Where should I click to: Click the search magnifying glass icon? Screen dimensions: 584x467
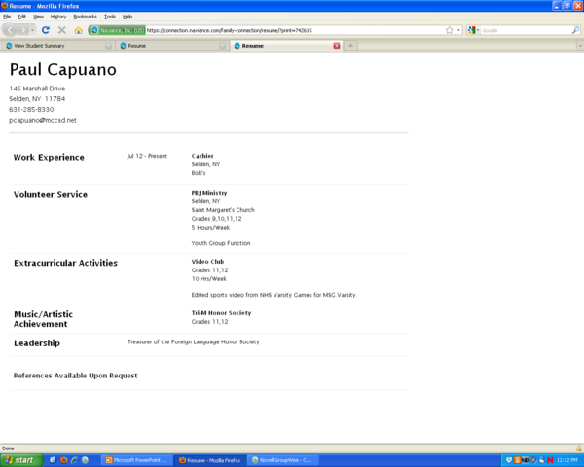tap(575, 30)
